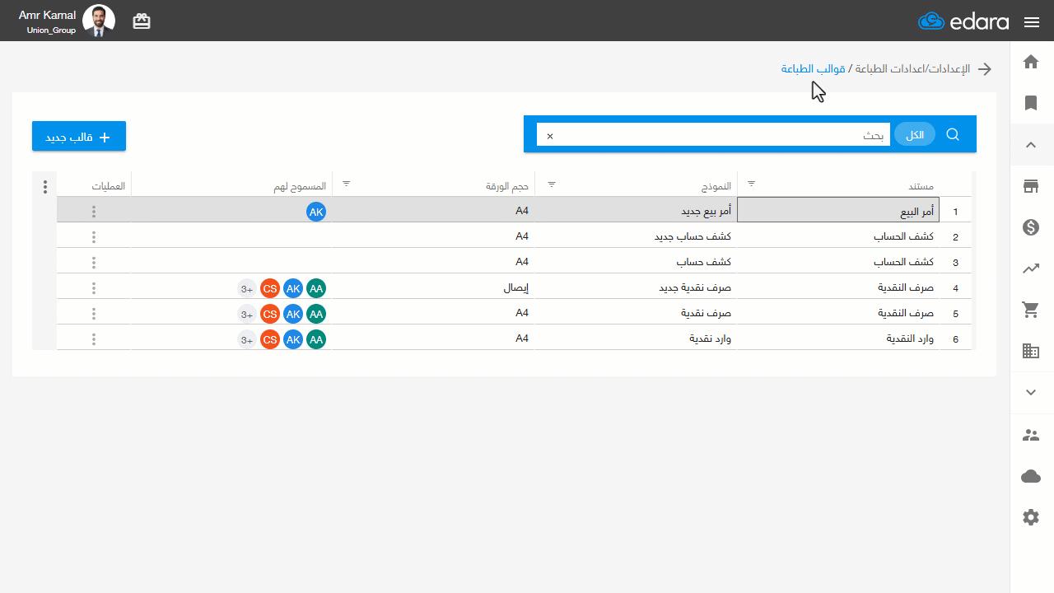
Task: Open the people icon in sidebar
Action: pos(1030,435)
